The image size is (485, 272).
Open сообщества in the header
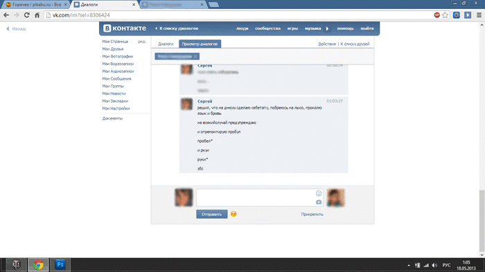pos(268,28)
